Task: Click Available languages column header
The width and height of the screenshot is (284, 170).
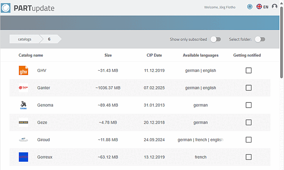Action: (200, 55)
